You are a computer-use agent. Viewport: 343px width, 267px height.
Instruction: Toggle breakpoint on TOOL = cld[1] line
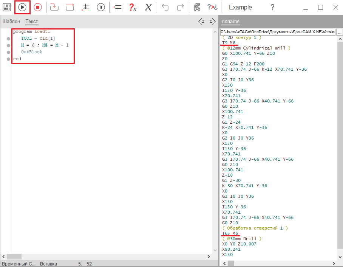coord(8,39)
